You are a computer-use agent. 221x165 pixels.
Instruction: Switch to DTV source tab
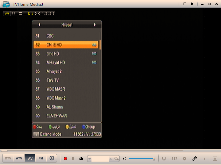click(8, 158)
